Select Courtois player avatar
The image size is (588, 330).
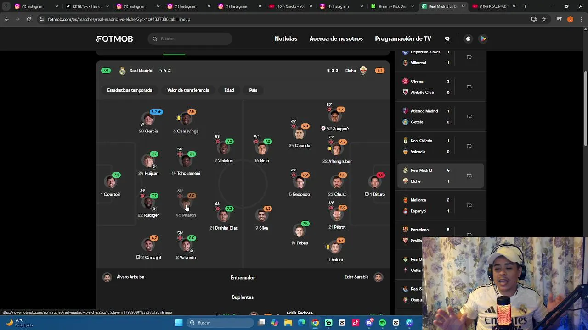point(111,182)
